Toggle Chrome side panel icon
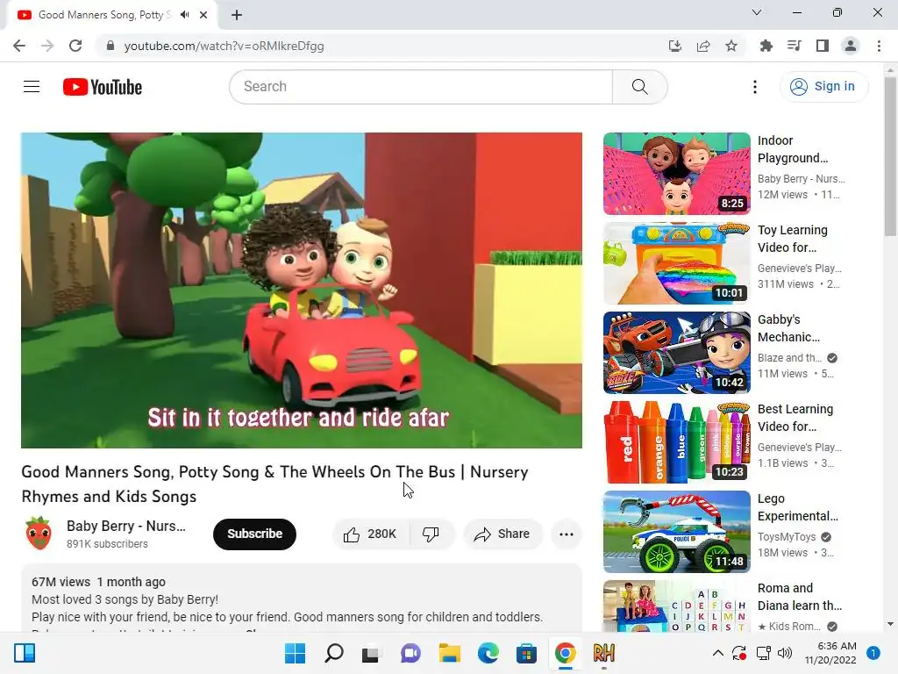This screenshot has height=674, width=898. click(x=823, y=46)
